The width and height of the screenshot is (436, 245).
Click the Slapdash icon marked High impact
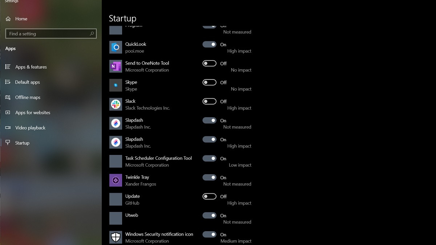point(116,142)
